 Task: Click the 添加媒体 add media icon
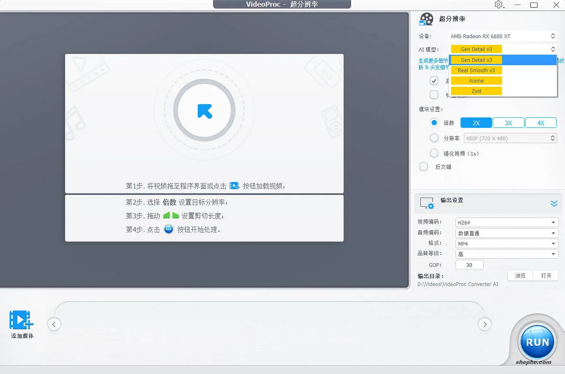(x=21, y=320)
